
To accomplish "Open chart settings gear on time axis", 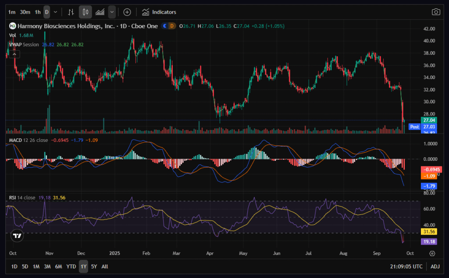I will [x=432, y=253].
